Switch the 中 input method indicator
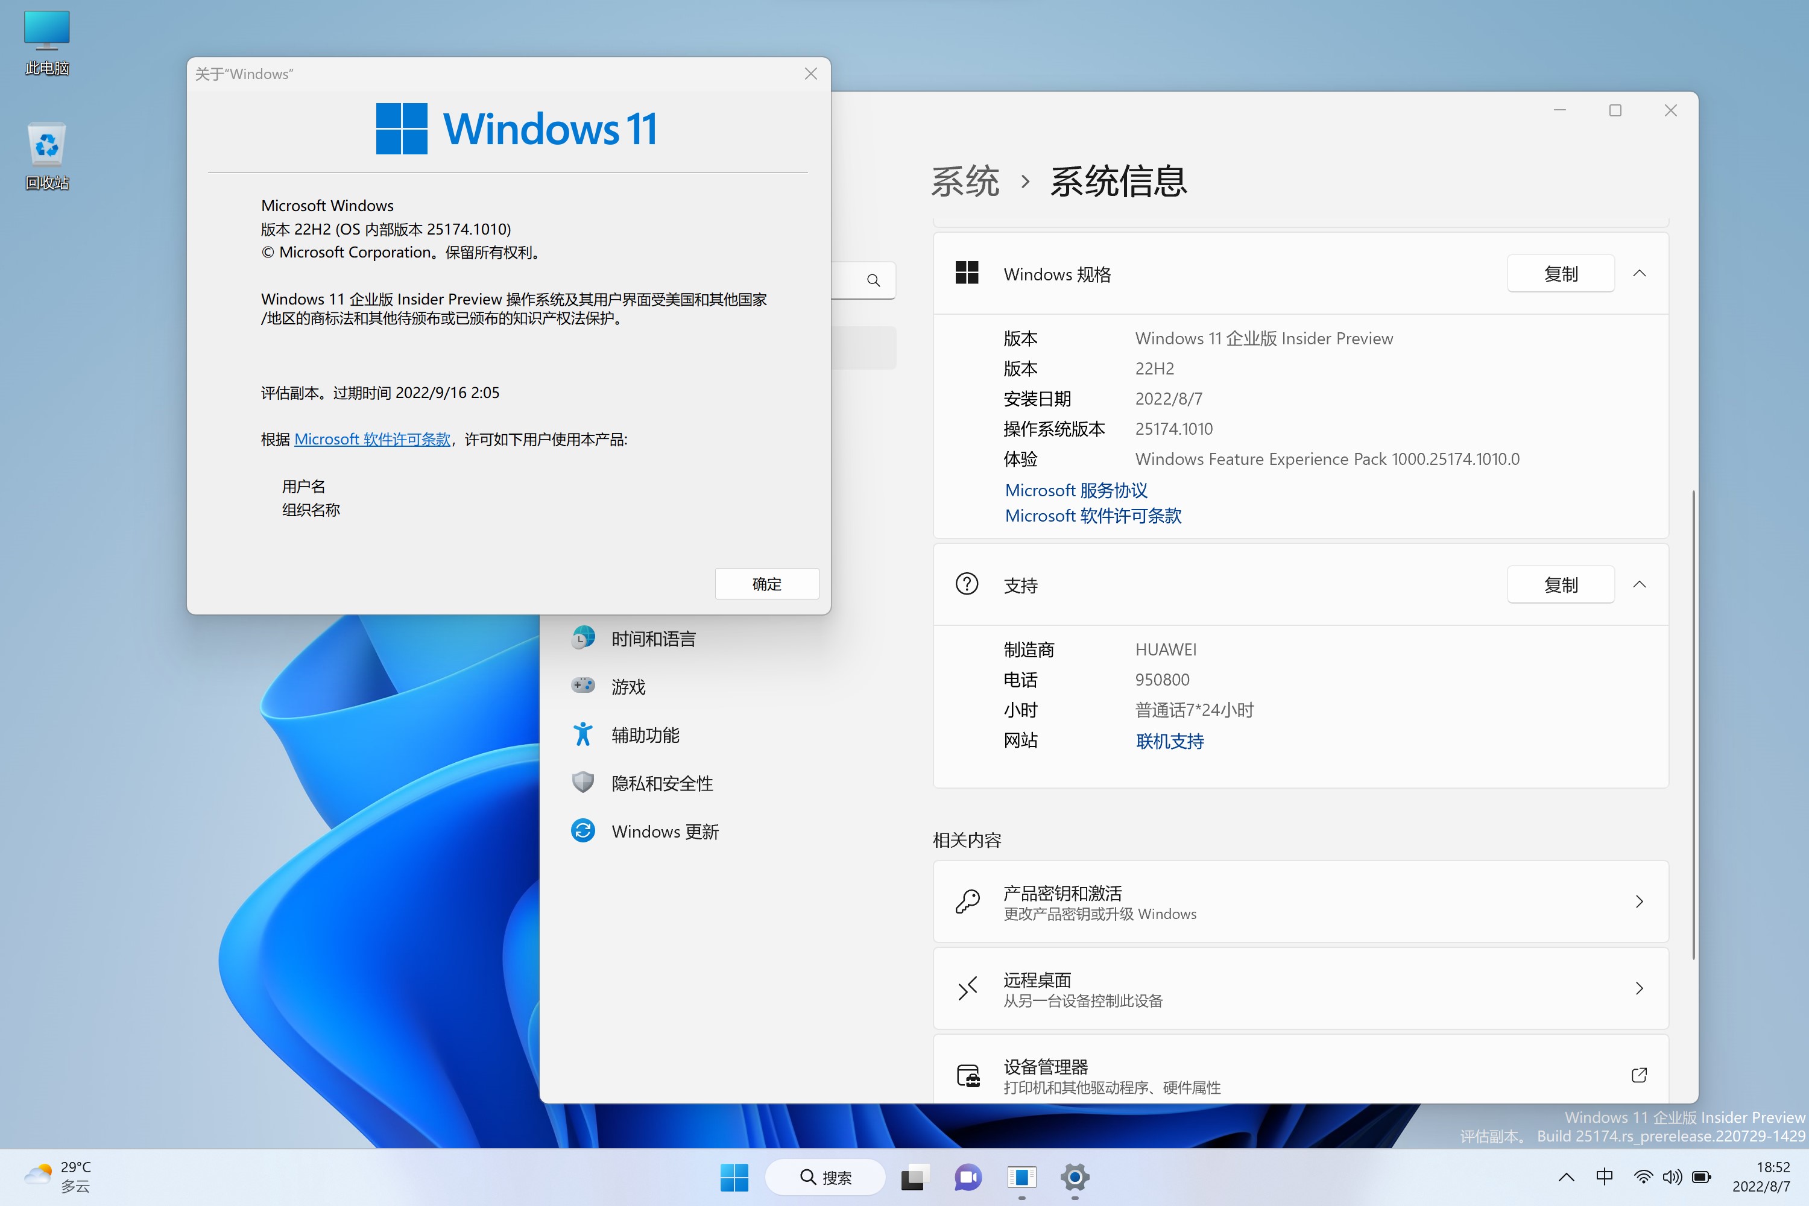1809x1206 pixels. coord(1605,1177)
